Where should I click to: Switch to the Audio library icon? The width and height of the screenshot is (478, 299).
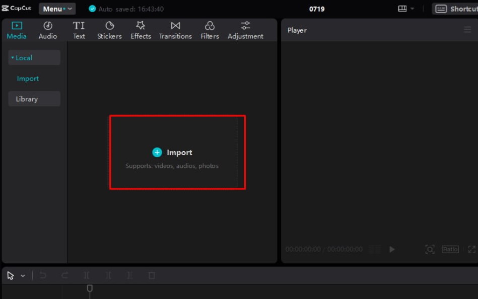click(47, 29)
